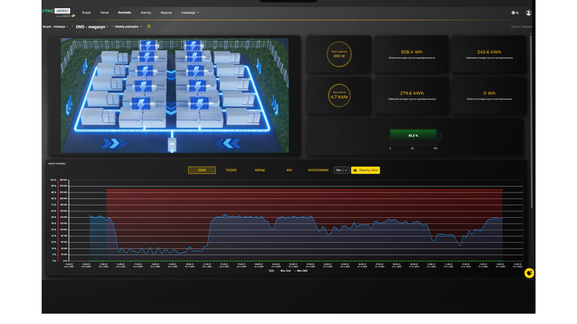577x324 pixels.
Task: Switch chart range to ROK
Action: (289, 170)
